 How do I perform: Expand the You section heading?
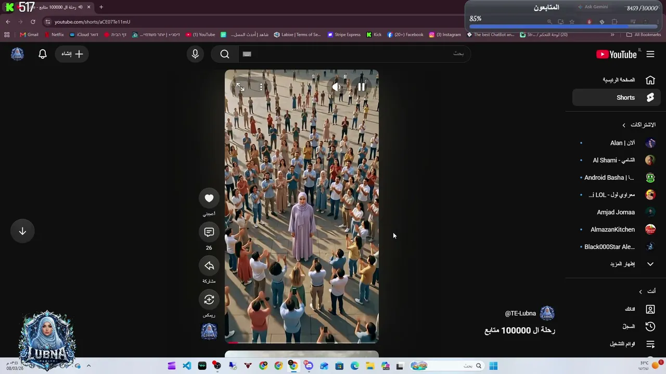[647, 291]
